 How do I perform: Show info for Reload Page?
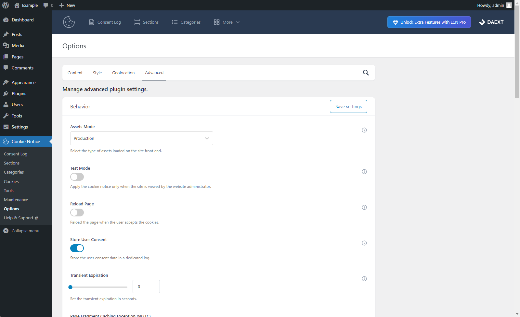point(364,207)
